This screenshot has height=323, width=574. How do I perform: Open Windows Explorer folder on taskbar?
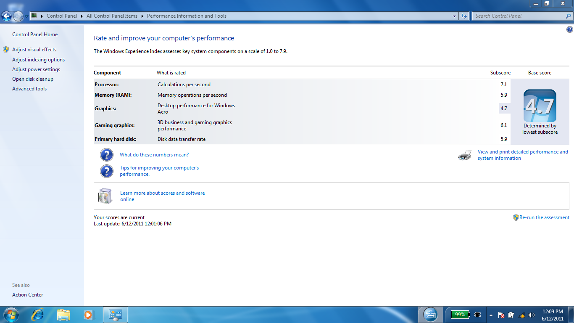pos(63,315)
